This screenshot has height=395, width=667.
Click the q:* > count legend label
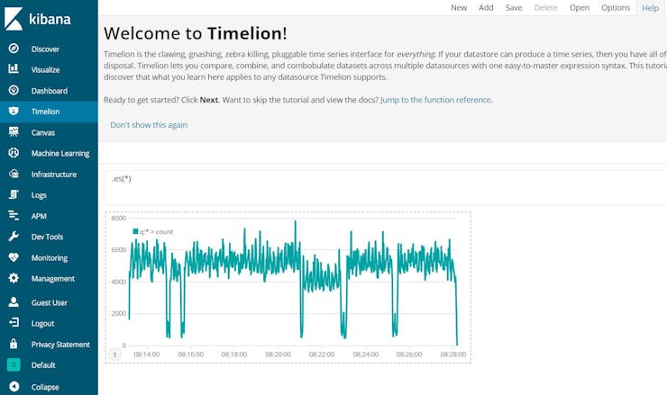(156, 232)
